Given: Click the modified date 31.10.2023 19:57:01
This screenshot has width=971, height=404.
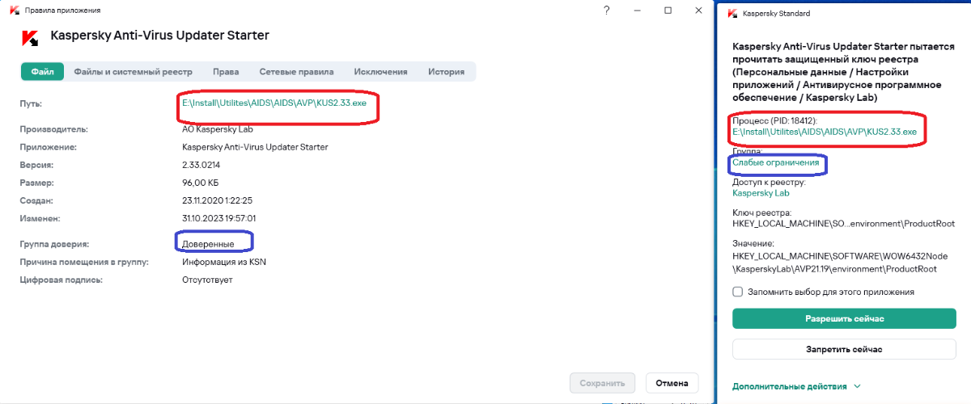Looking at the screenshot, I should click(x=219, y=218).
